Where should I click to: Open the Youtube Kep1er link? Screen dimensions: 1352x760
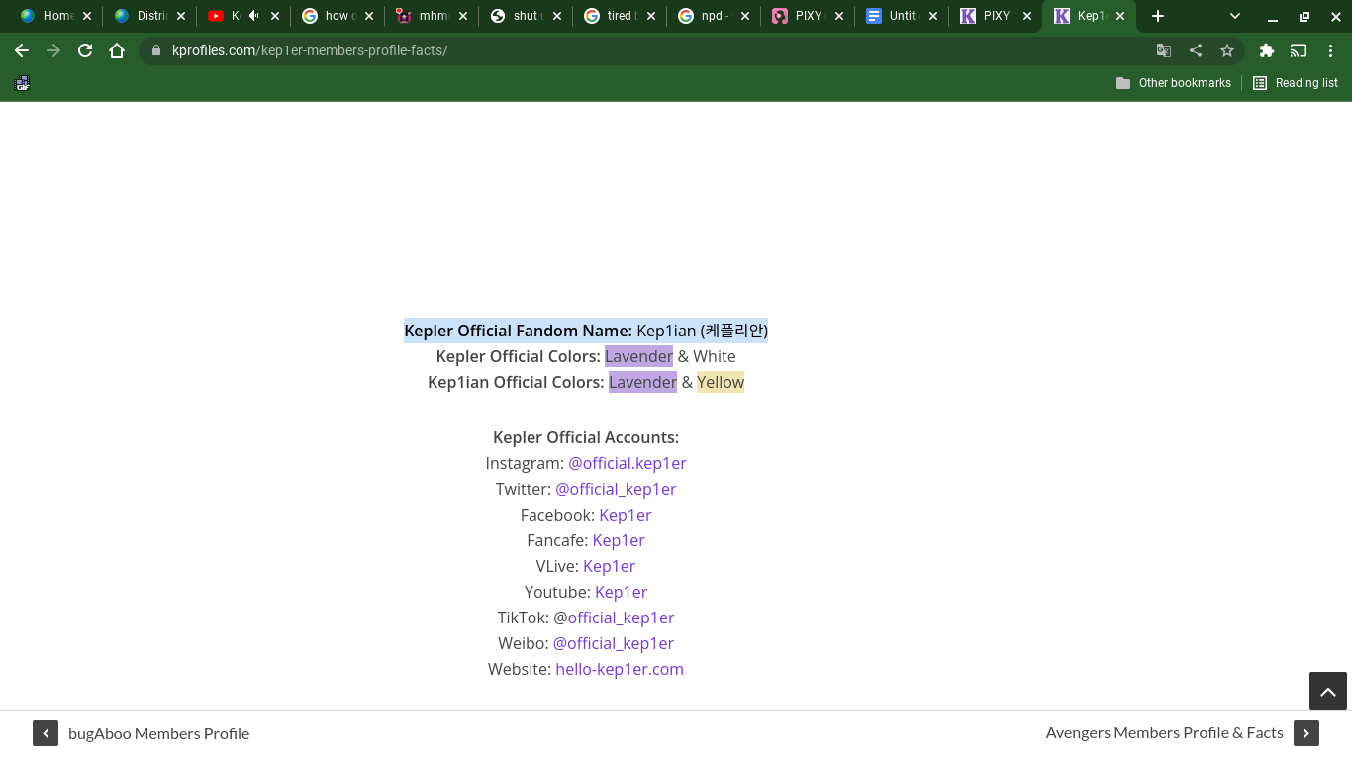(621, 592)
